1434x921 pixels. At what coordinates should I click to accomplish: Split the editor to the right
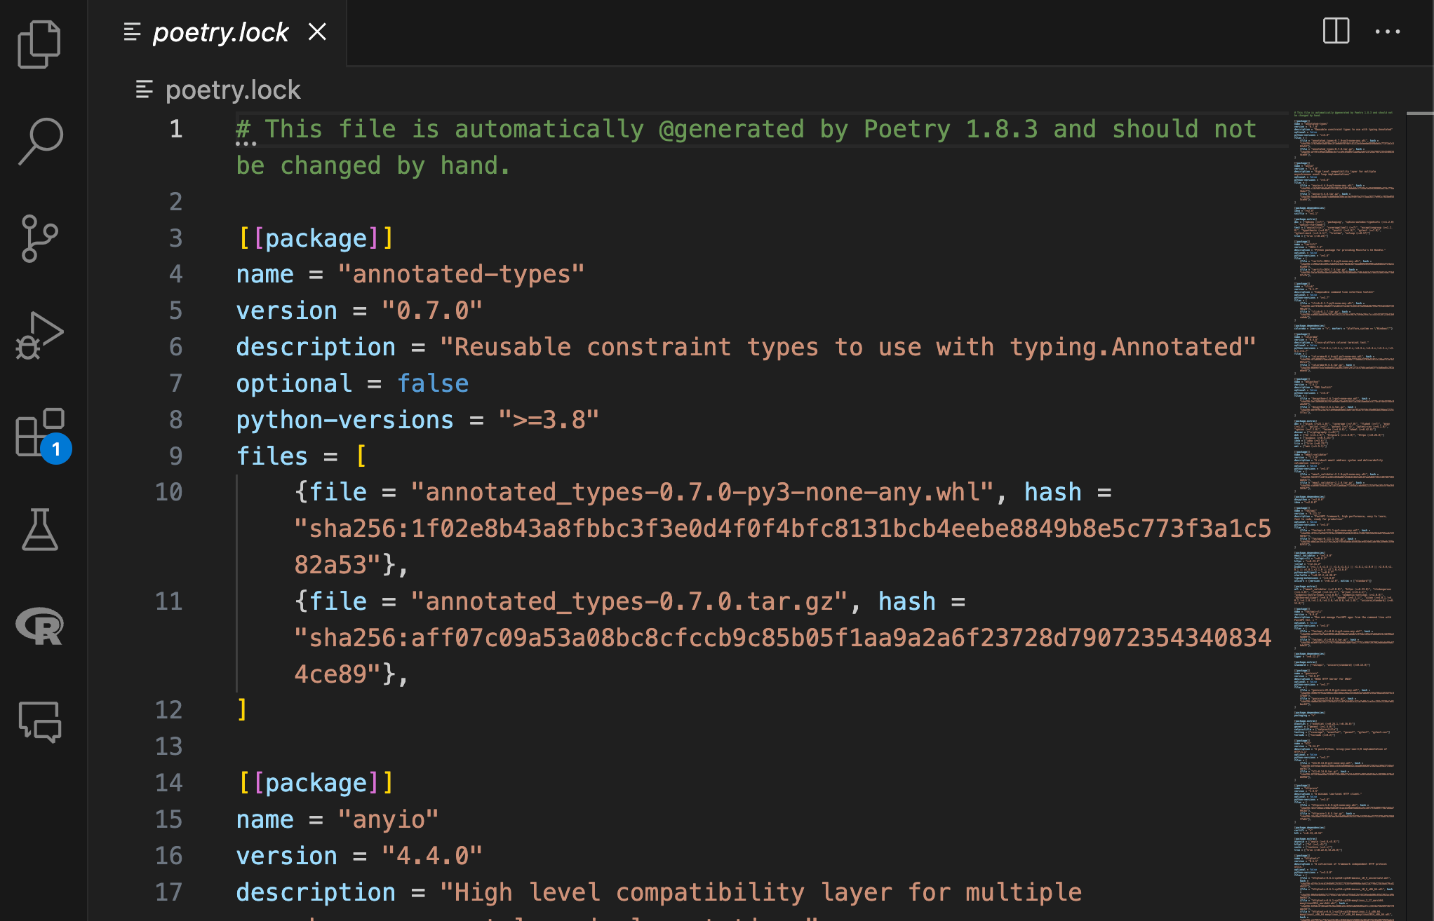click(x=1336, y=32)
